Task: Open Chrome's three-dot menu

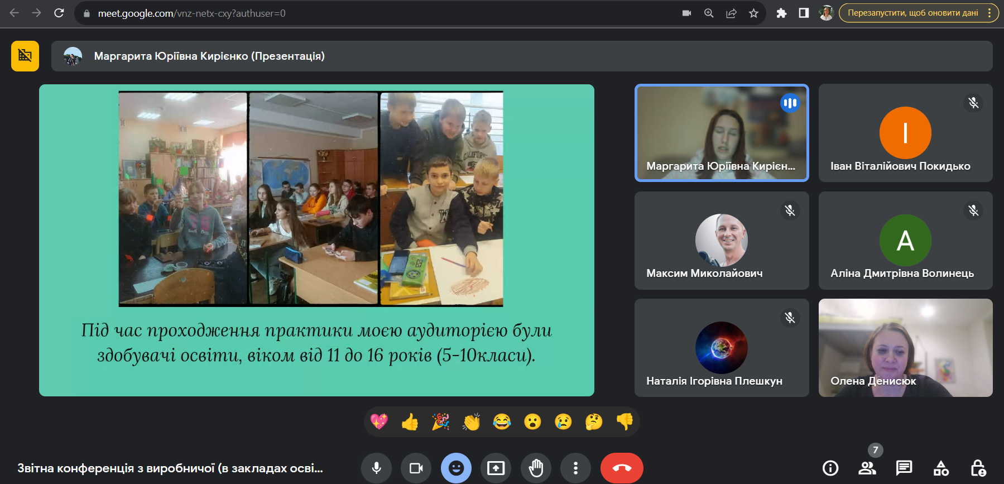Action: click(x=989, y=13)
